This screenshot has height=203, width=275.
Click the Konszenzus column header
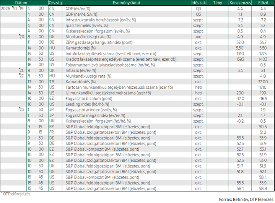(240, 3)
